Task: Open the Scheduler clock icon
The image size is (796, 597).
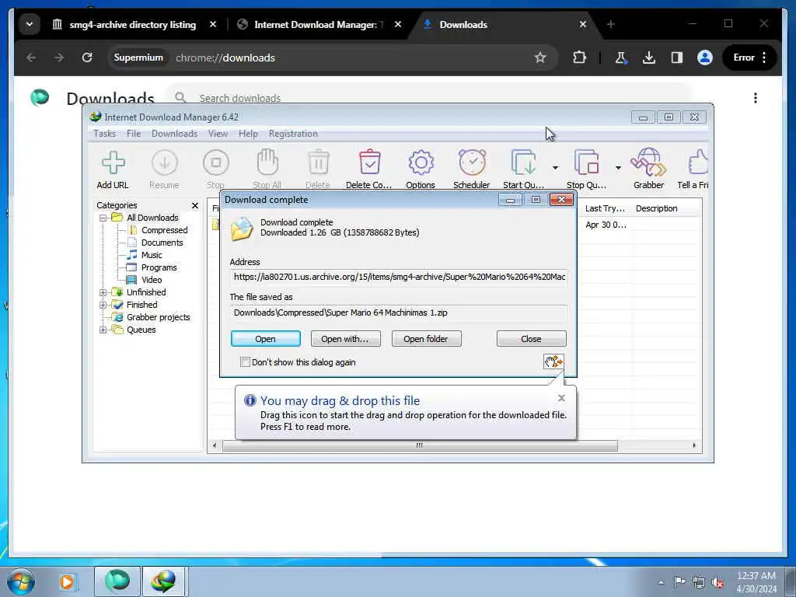Action: coord(472,162)
